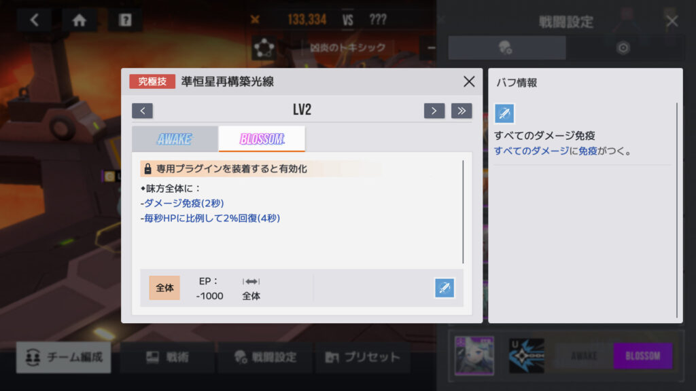The height and width of the screenshot is (391, 696).
Task: Advance to next skill level arrow
Action: (434, 111)
